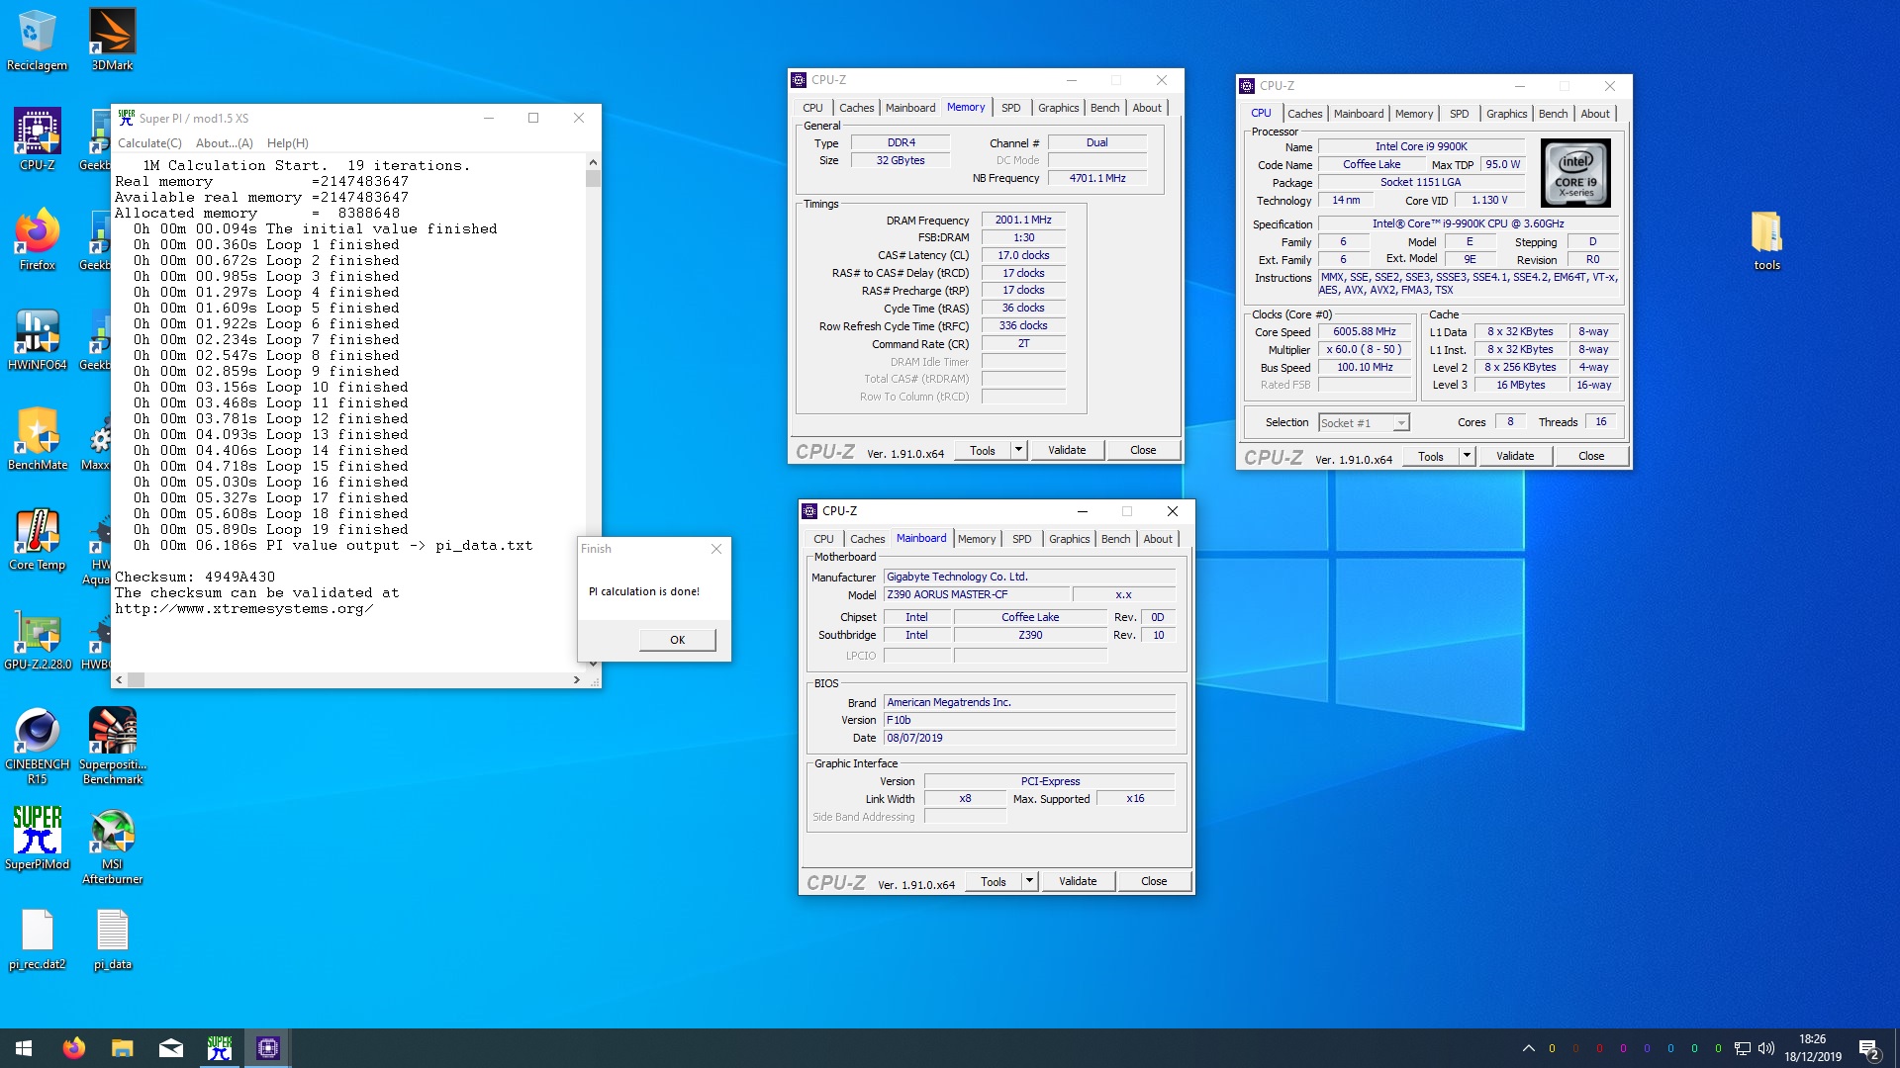
Task: Open the notification center icon
Action: (x=1868, y=1048)
